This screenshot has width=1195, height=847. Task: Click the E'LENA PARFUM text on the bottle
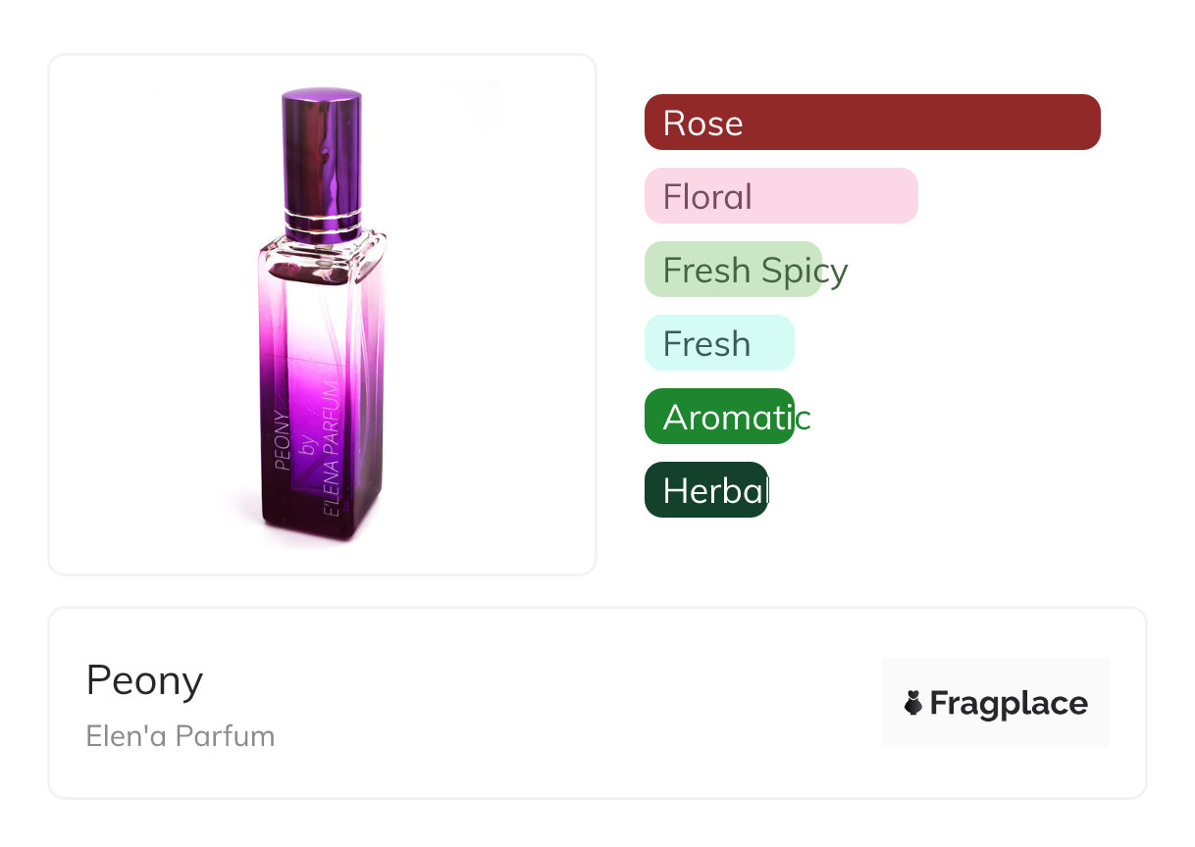point(334,451)
